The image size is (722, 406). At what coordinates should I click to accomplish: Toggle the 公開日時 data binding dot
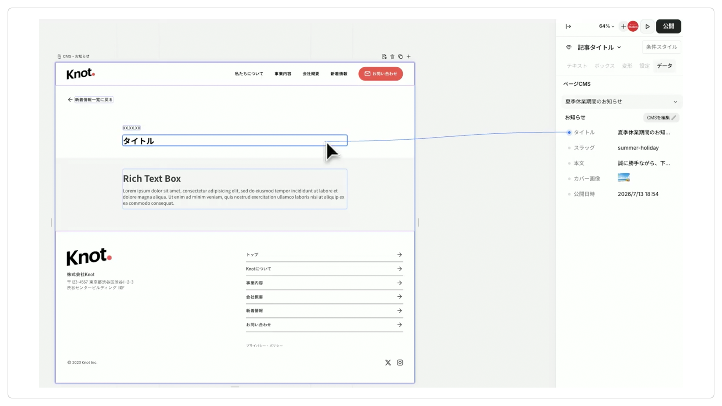coord(569,194)
